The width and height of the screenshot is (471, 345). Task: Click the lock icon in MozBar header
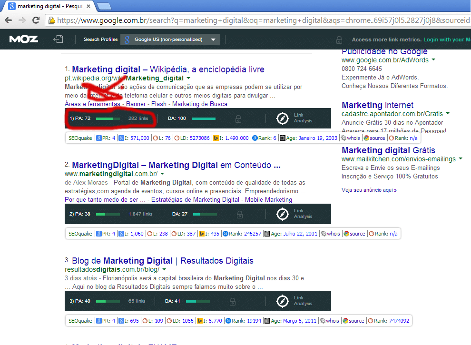339,39
